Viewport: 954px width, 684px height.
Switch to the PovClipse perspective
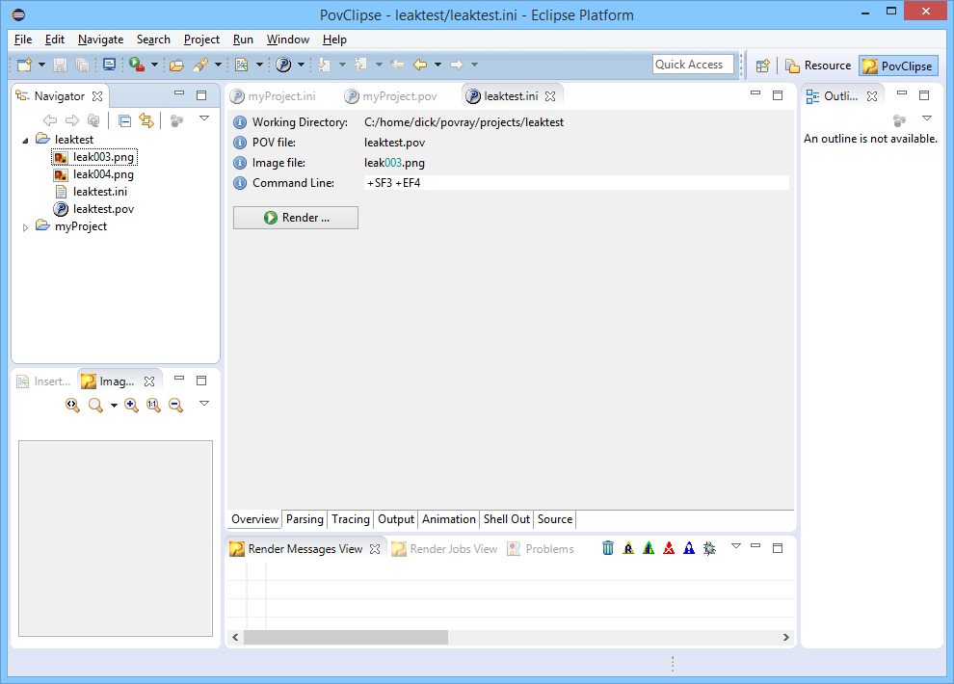(x=898, y=66)
